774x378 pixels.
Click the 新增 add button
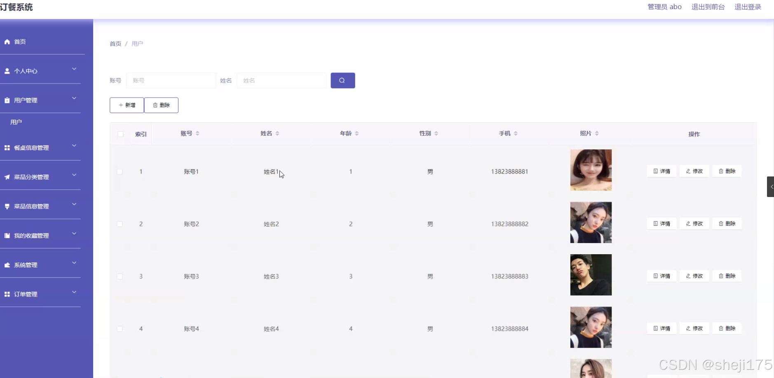tap(127, 105)
